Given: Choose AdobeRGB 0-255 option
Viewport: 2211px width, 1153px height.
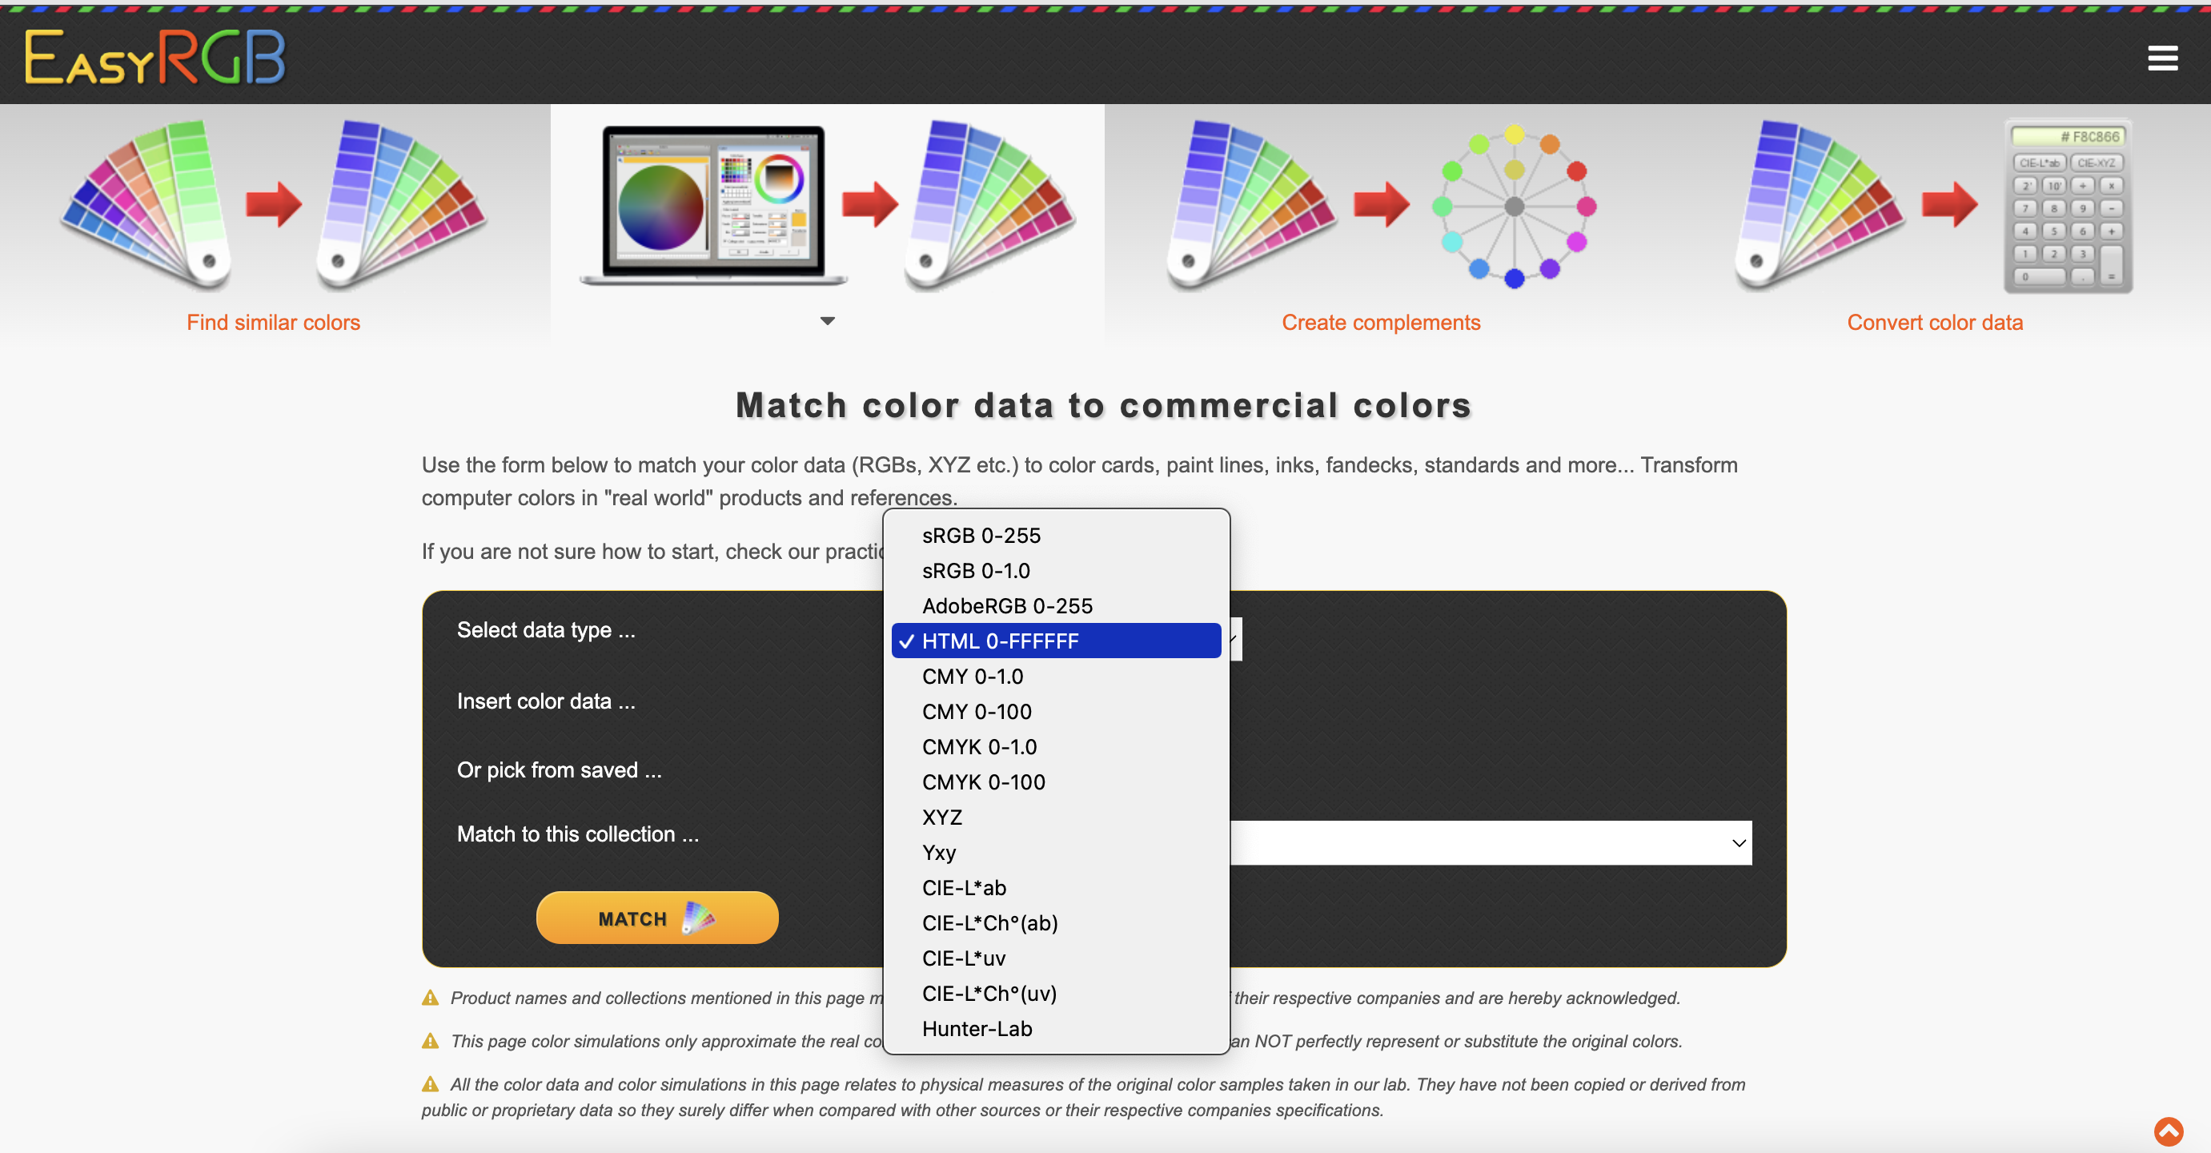Looking at the screenshot, I should click(1056, 605).
